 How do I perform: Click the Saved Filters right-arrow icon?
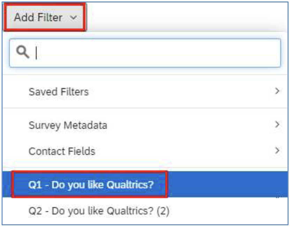coord(277,91)
